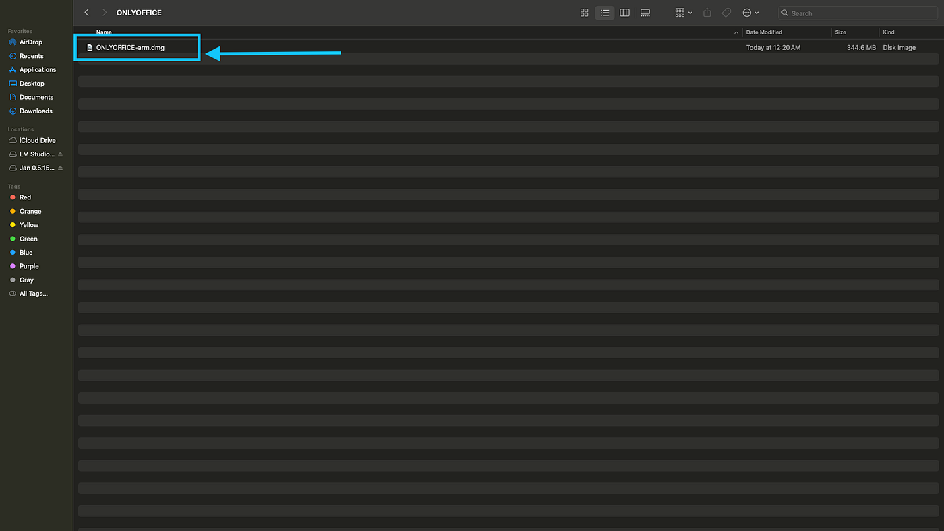Eject the Jan 0.5.15 volume

[x=61, y=168]
